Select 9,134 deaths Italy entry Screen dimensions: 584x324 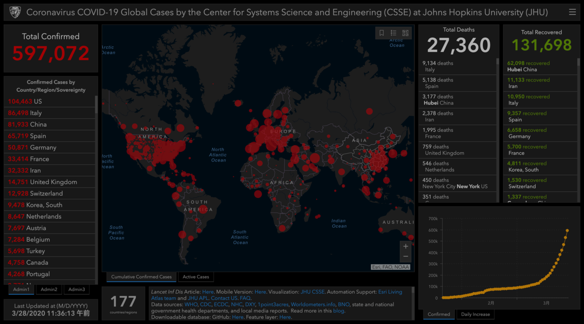[457, 67]
